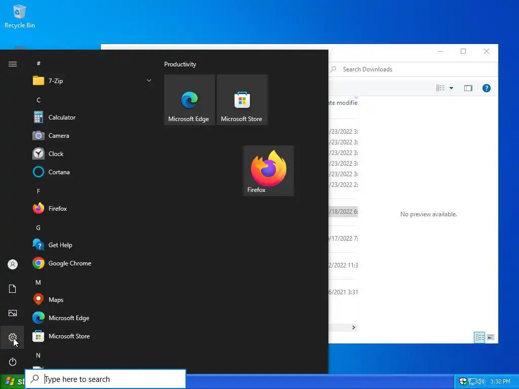Minimize the Explorer Downloads window
519x389 pixels.
[440, 51]
